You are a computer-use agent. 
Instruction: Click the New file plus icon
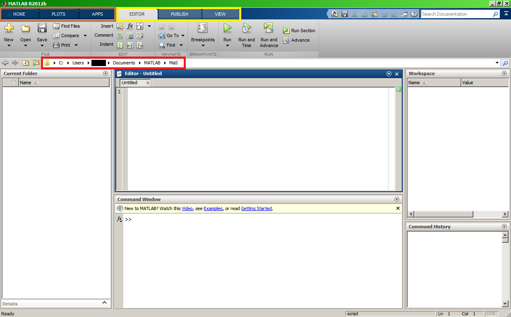[9, 28]
